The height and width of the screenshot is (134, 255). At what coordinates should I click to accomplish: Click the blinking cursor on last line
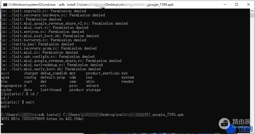pyautogui.click(x=2, y=124)
